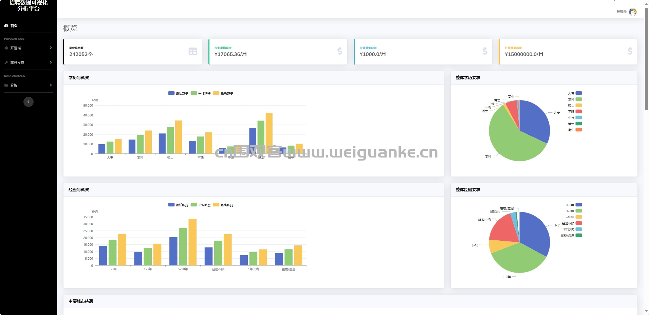Click the yellow 5-10年 bar in 经验与薪资 chart
This screenshot has width=649, height=315.
pyautogui.click(x=192, y=242)
